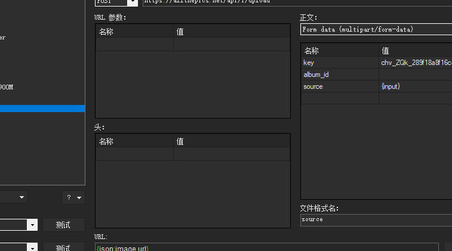Click the 'key' name cell in body table
Screen dimensions: 452x251
(340, 63)
